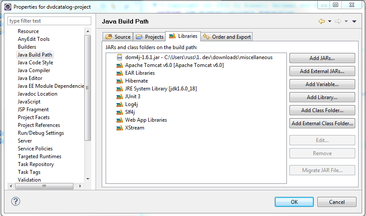Click Add External JARs... button
The height and width of the screenshot is (216, 366).
[322, 71]
